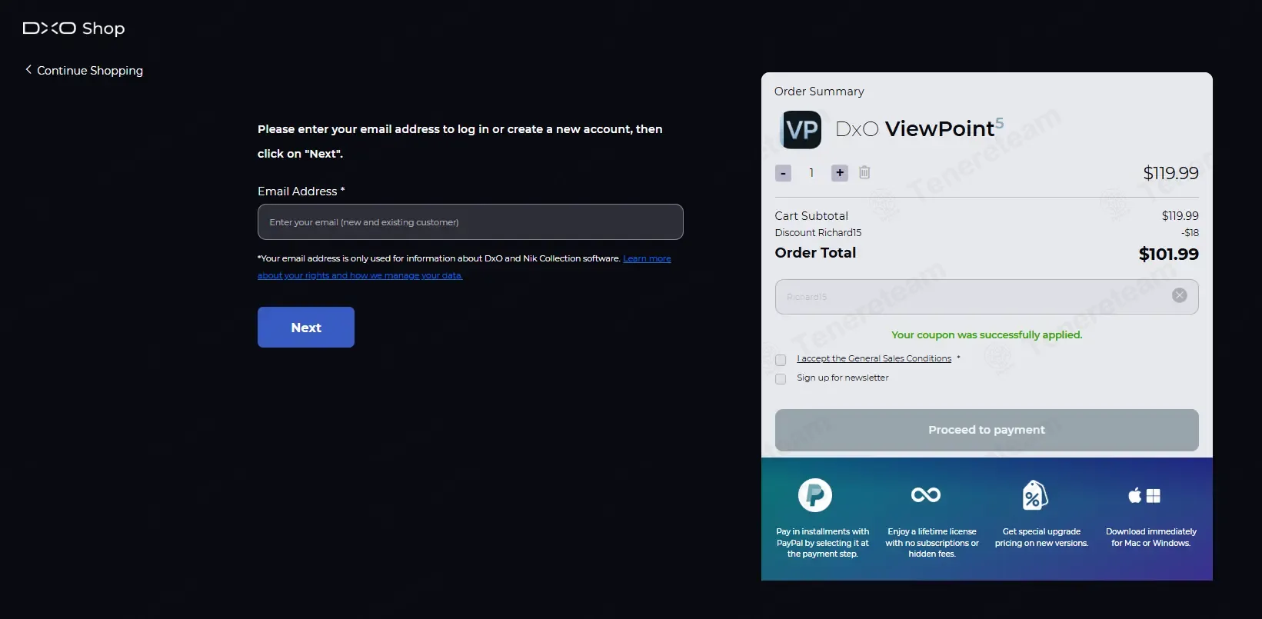Viewport: 1262px width, 619px height.
Task: Focus the Email Address input field
Action: click(470, 221)
